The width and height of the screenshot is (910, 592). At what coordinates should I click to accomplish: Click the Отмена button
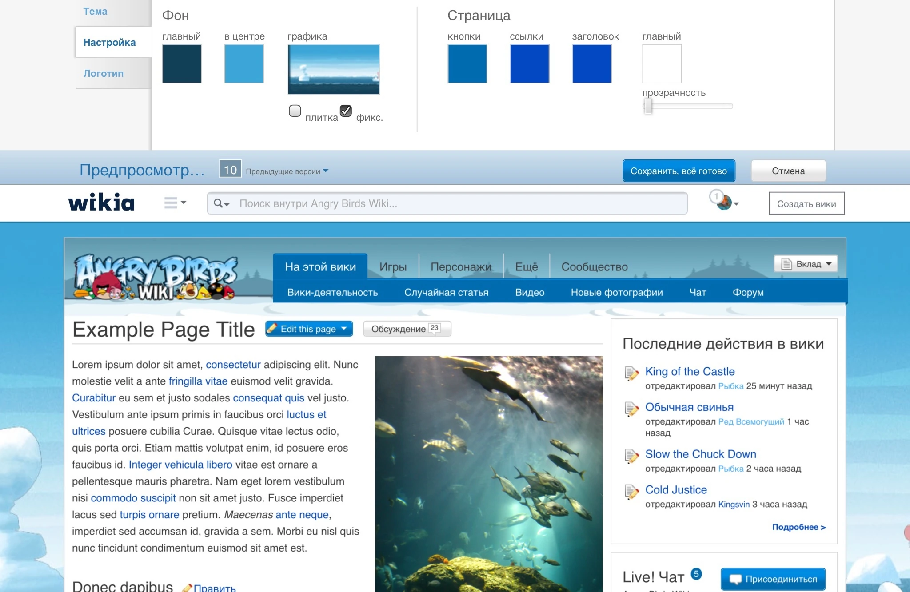coord(788,171)
